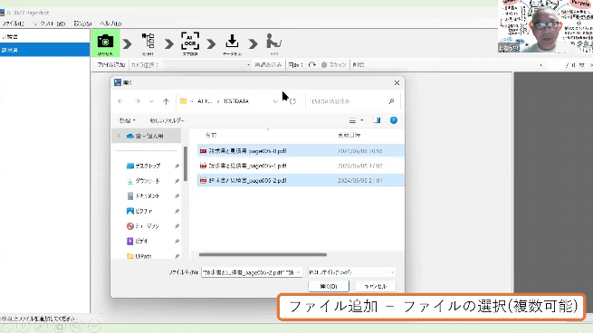Open the ファイル名 dropdown arrow
This screenshot has height=333, width=593.
pos(299,272)
